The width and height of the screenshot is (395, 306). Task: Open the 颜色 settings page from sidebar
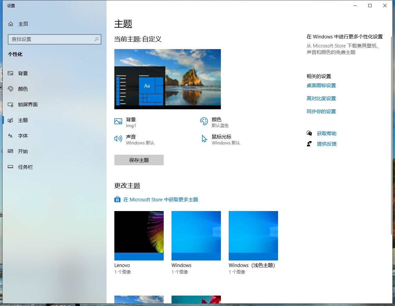click(x=55, y=89)
